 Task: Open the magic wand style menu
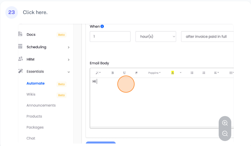(98, 73)
